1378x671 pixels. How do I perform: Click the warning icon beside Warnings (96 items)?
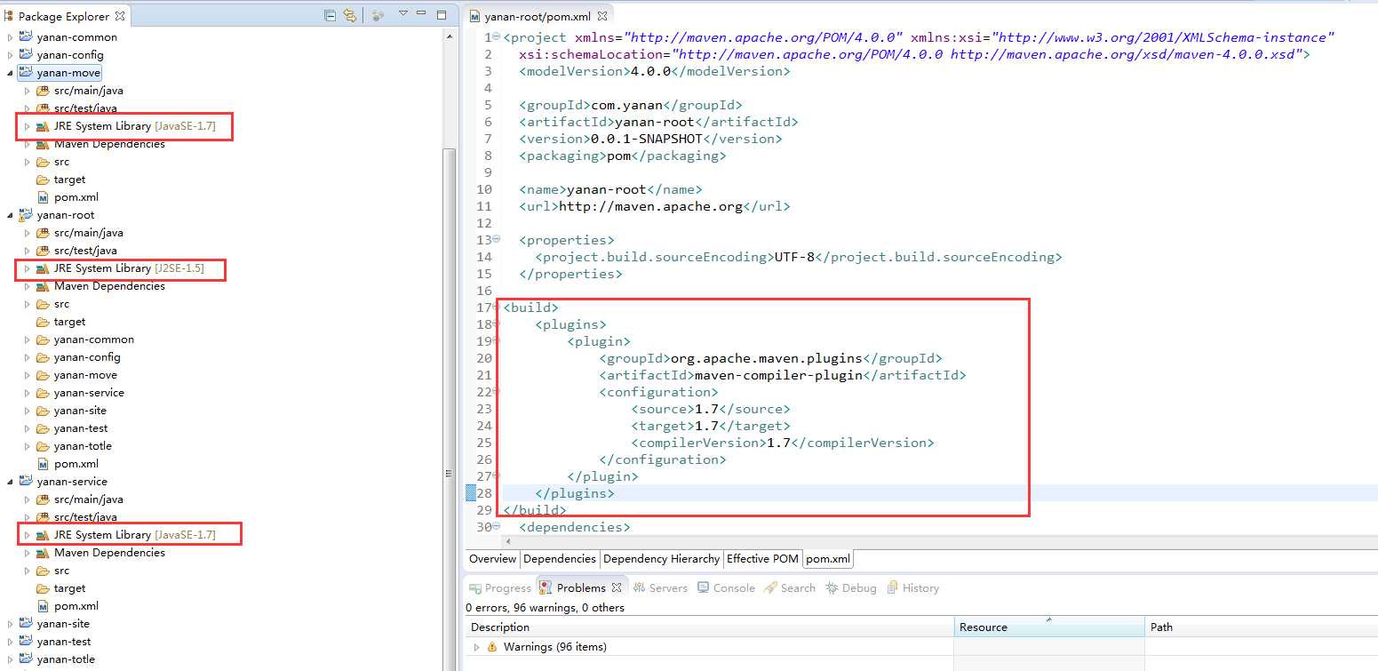coord(492,647)
